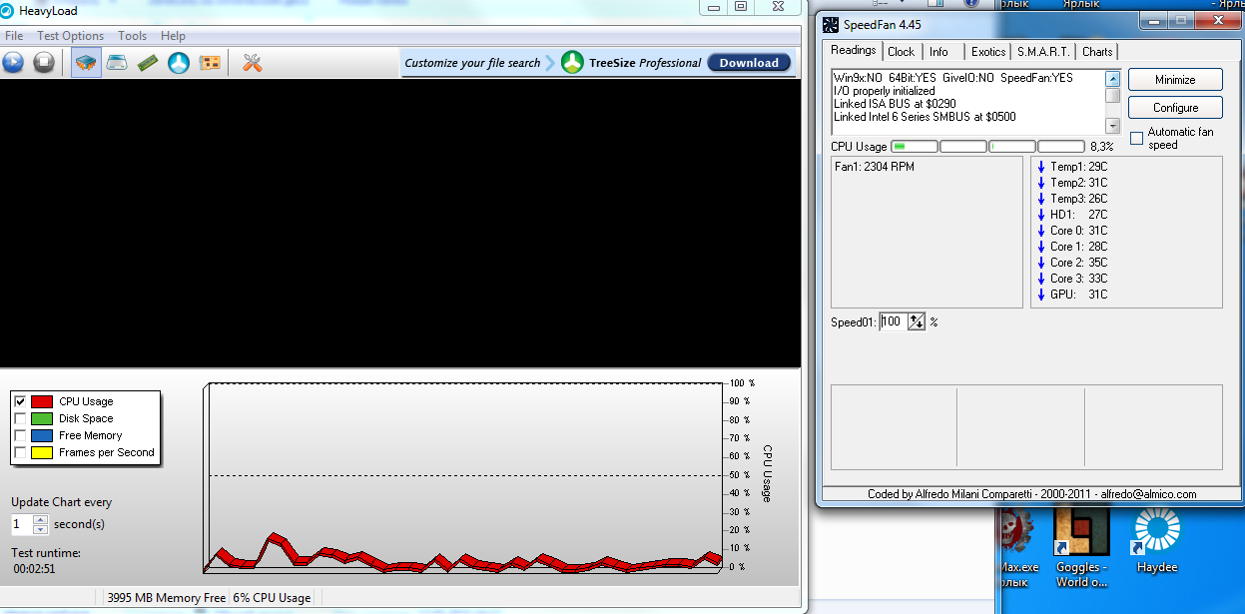
Task: Click the yellow Frames per Second swatch
Action: point(42,452)
